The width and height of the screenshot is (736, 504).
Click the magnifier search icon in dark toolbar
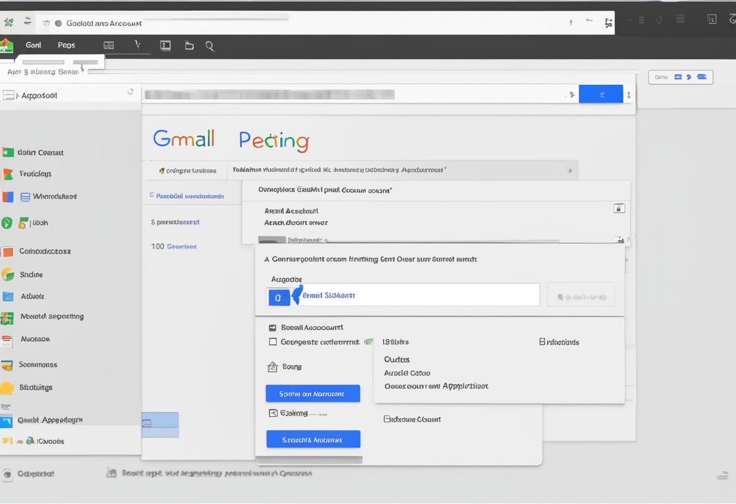[210, 45]
